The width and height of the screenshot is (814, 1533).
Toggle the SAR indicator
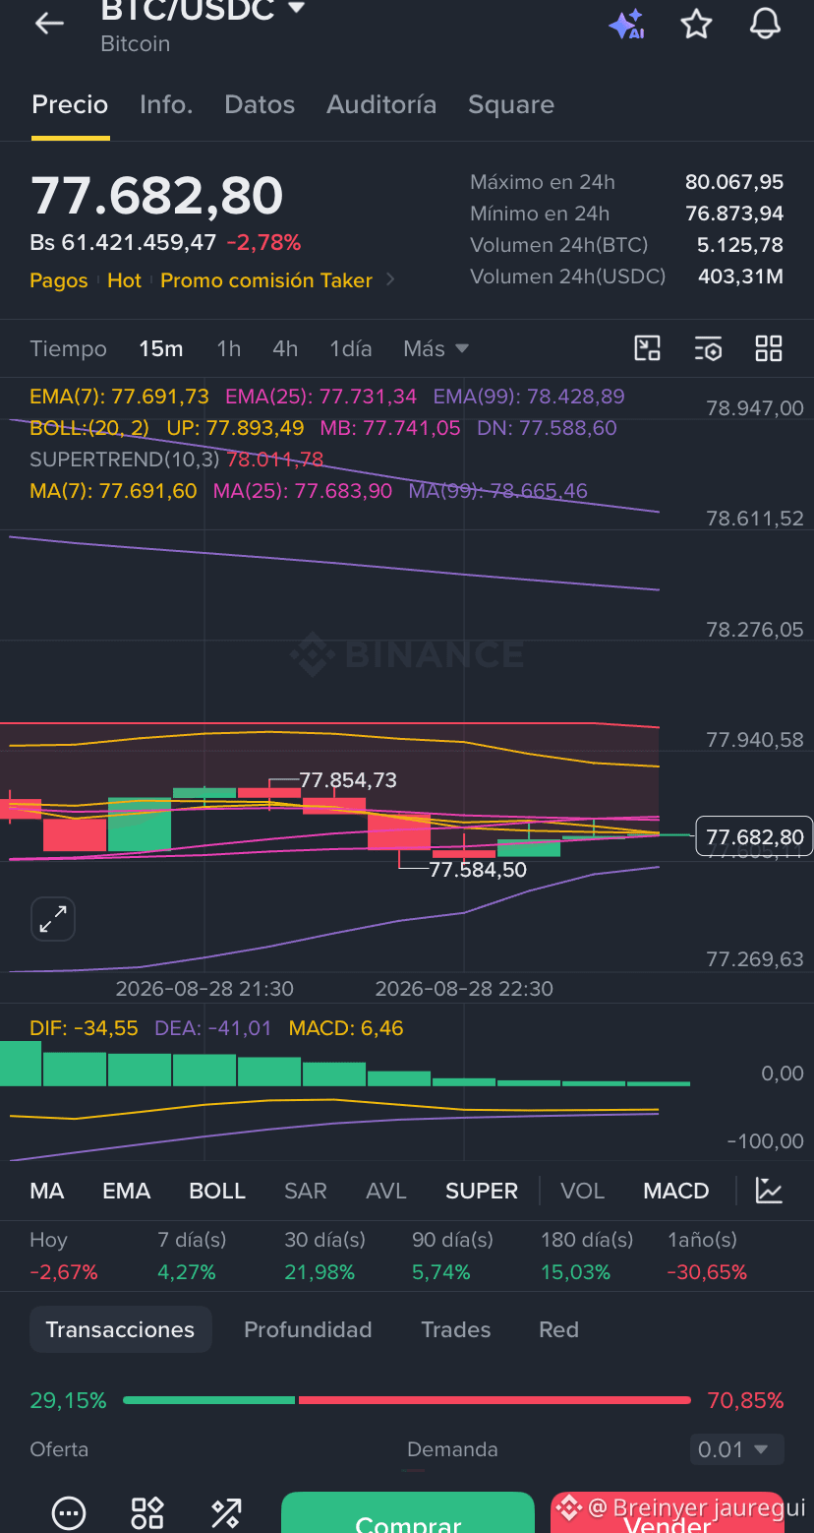click(306, 1191)
